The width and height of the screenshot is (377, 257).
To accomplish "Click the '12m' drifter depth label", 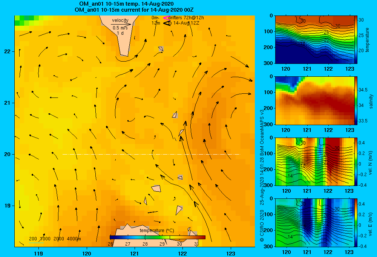I will 156,23.
